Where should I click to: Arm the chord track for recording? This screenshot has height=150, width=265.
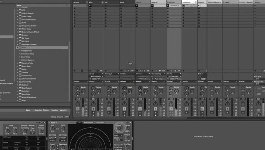coord(140,115)
